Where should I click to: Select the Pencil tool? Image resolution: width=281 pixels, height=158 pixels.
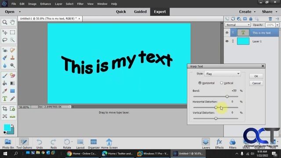coord(12,99)
